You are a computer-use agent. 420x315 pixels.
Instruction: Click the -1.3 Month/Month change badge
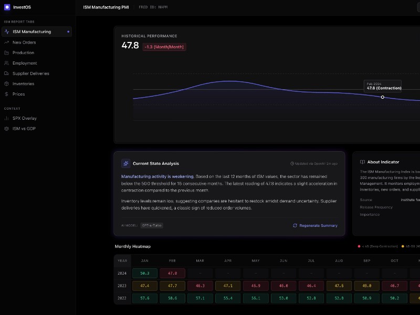point(164,47)
